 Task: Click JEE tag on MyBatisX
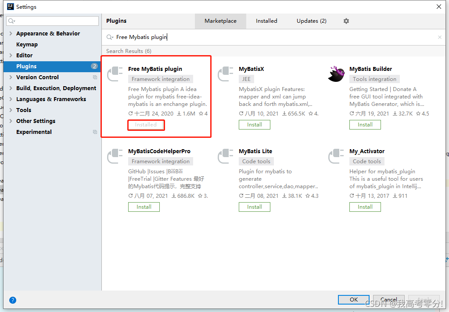[246, 79]
